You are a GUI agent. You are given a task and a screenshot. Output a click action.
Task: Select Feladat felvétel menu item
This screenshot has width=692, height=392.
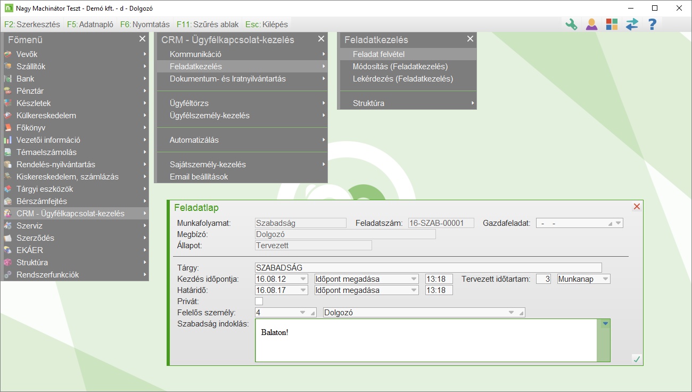pyautogui.click(x=378, y=54)
